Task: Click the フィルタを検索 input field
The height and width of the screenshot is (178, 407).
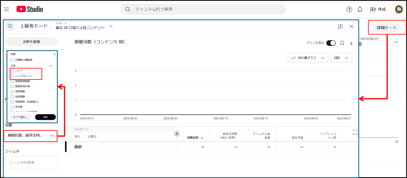Action: (31, 163)
